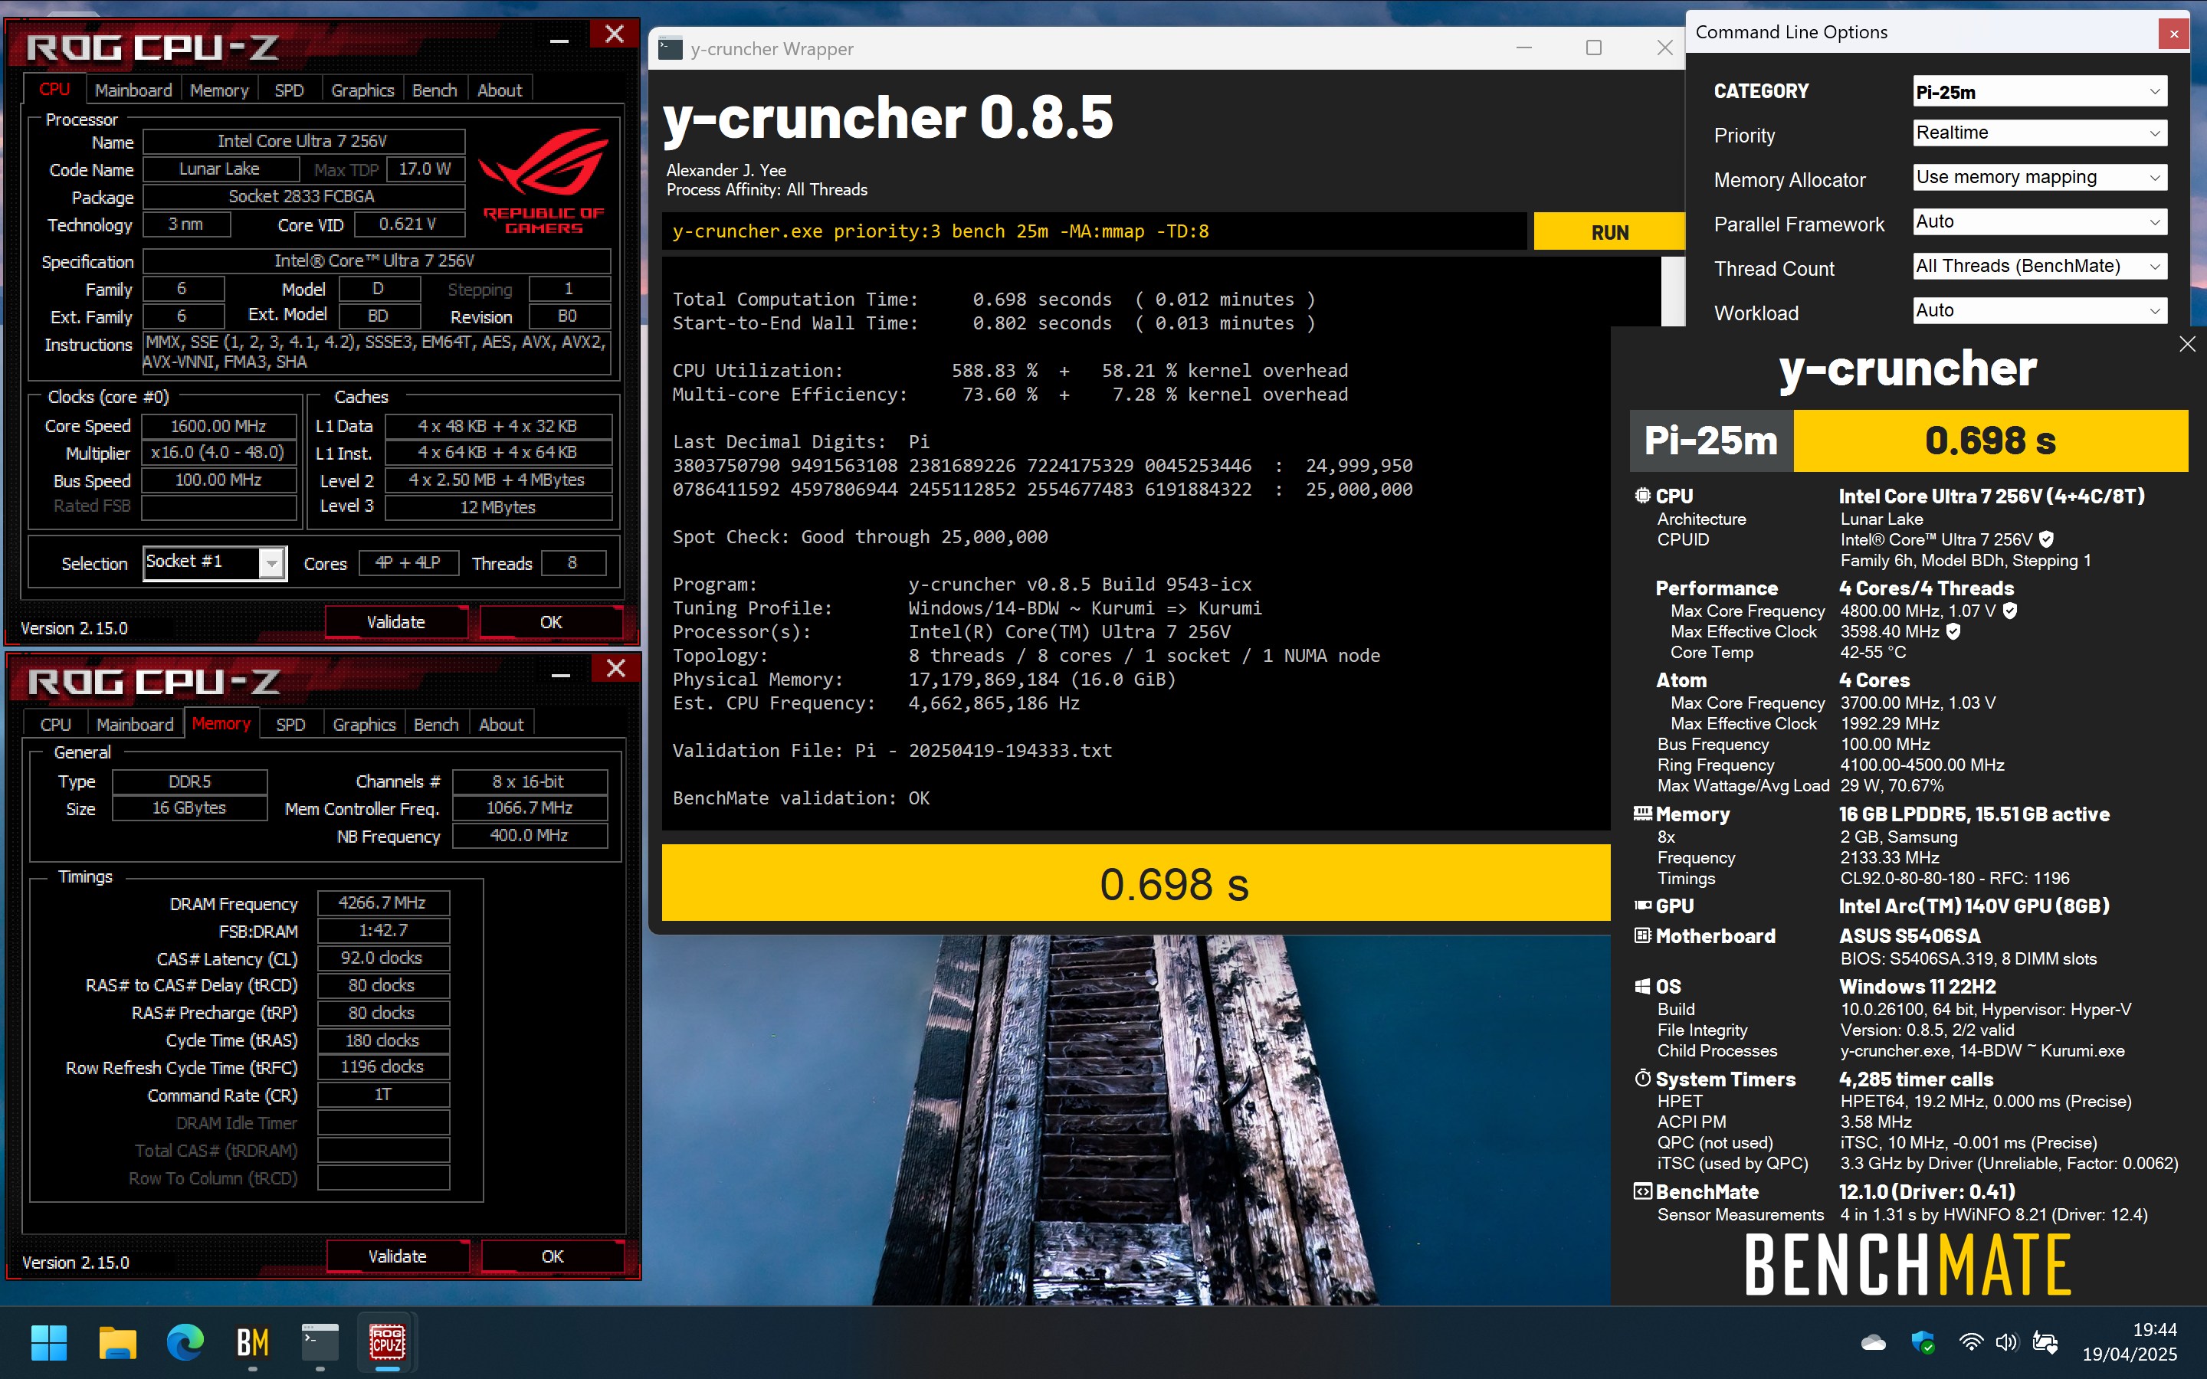Open Wi-Fi network tray icon
This screenshot has height=1379, width=2207.
click(1971, 1341)
